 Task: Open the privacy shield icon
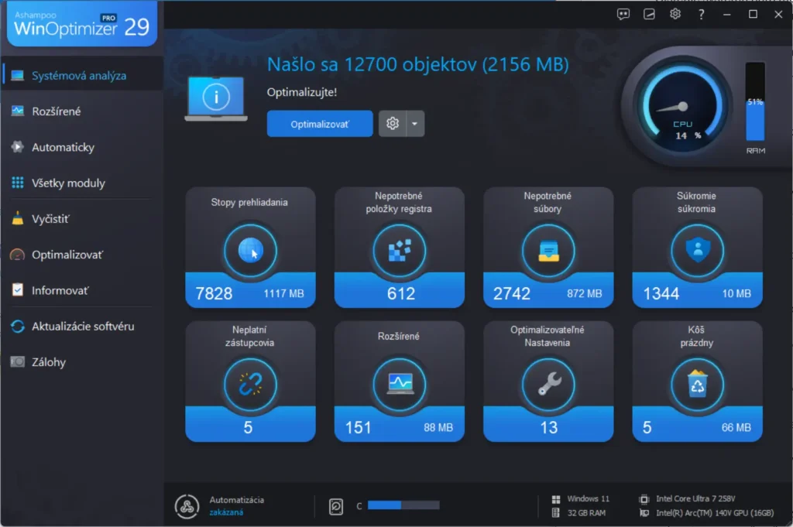698,251
